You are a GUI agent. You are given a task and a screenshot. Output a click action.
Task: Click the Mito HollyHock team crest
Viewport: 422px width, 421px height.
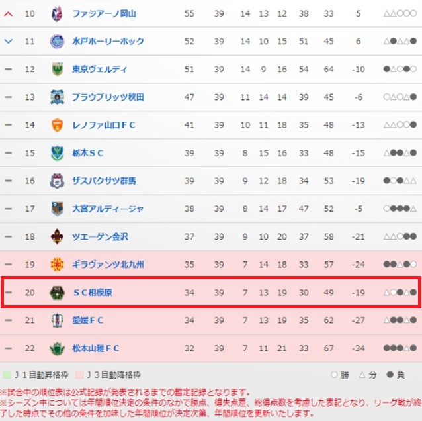pos(57,41)
